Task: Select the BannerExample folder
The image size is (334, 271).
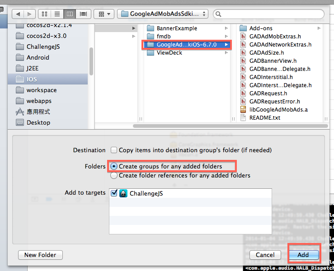Action: (x=187, y=28)
